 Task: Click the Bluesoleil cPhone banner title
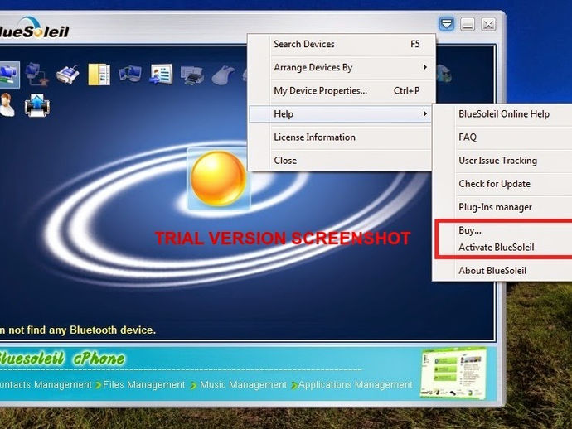point(62,359)
